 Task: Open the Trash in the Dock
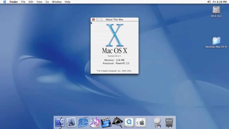tap(169, 123)
